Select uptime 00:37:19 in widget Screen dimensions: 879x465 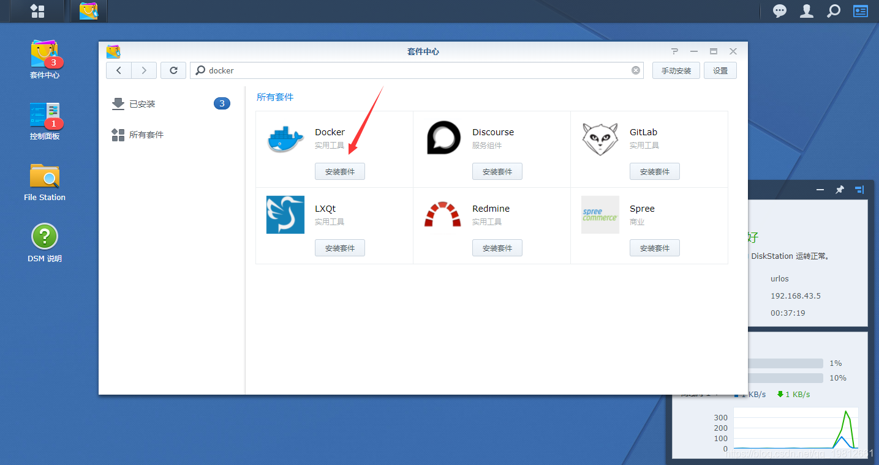(x=788, y=313)
